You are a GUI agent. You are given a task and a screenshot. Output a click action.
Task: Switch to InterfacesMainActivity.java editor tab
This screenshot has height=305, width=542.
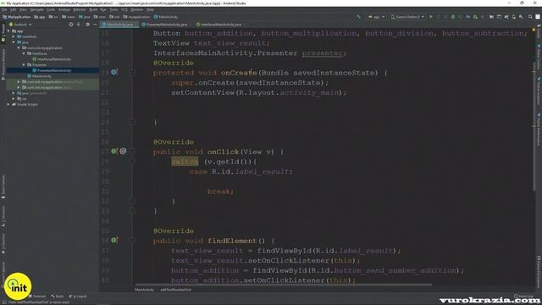[221, 25]
